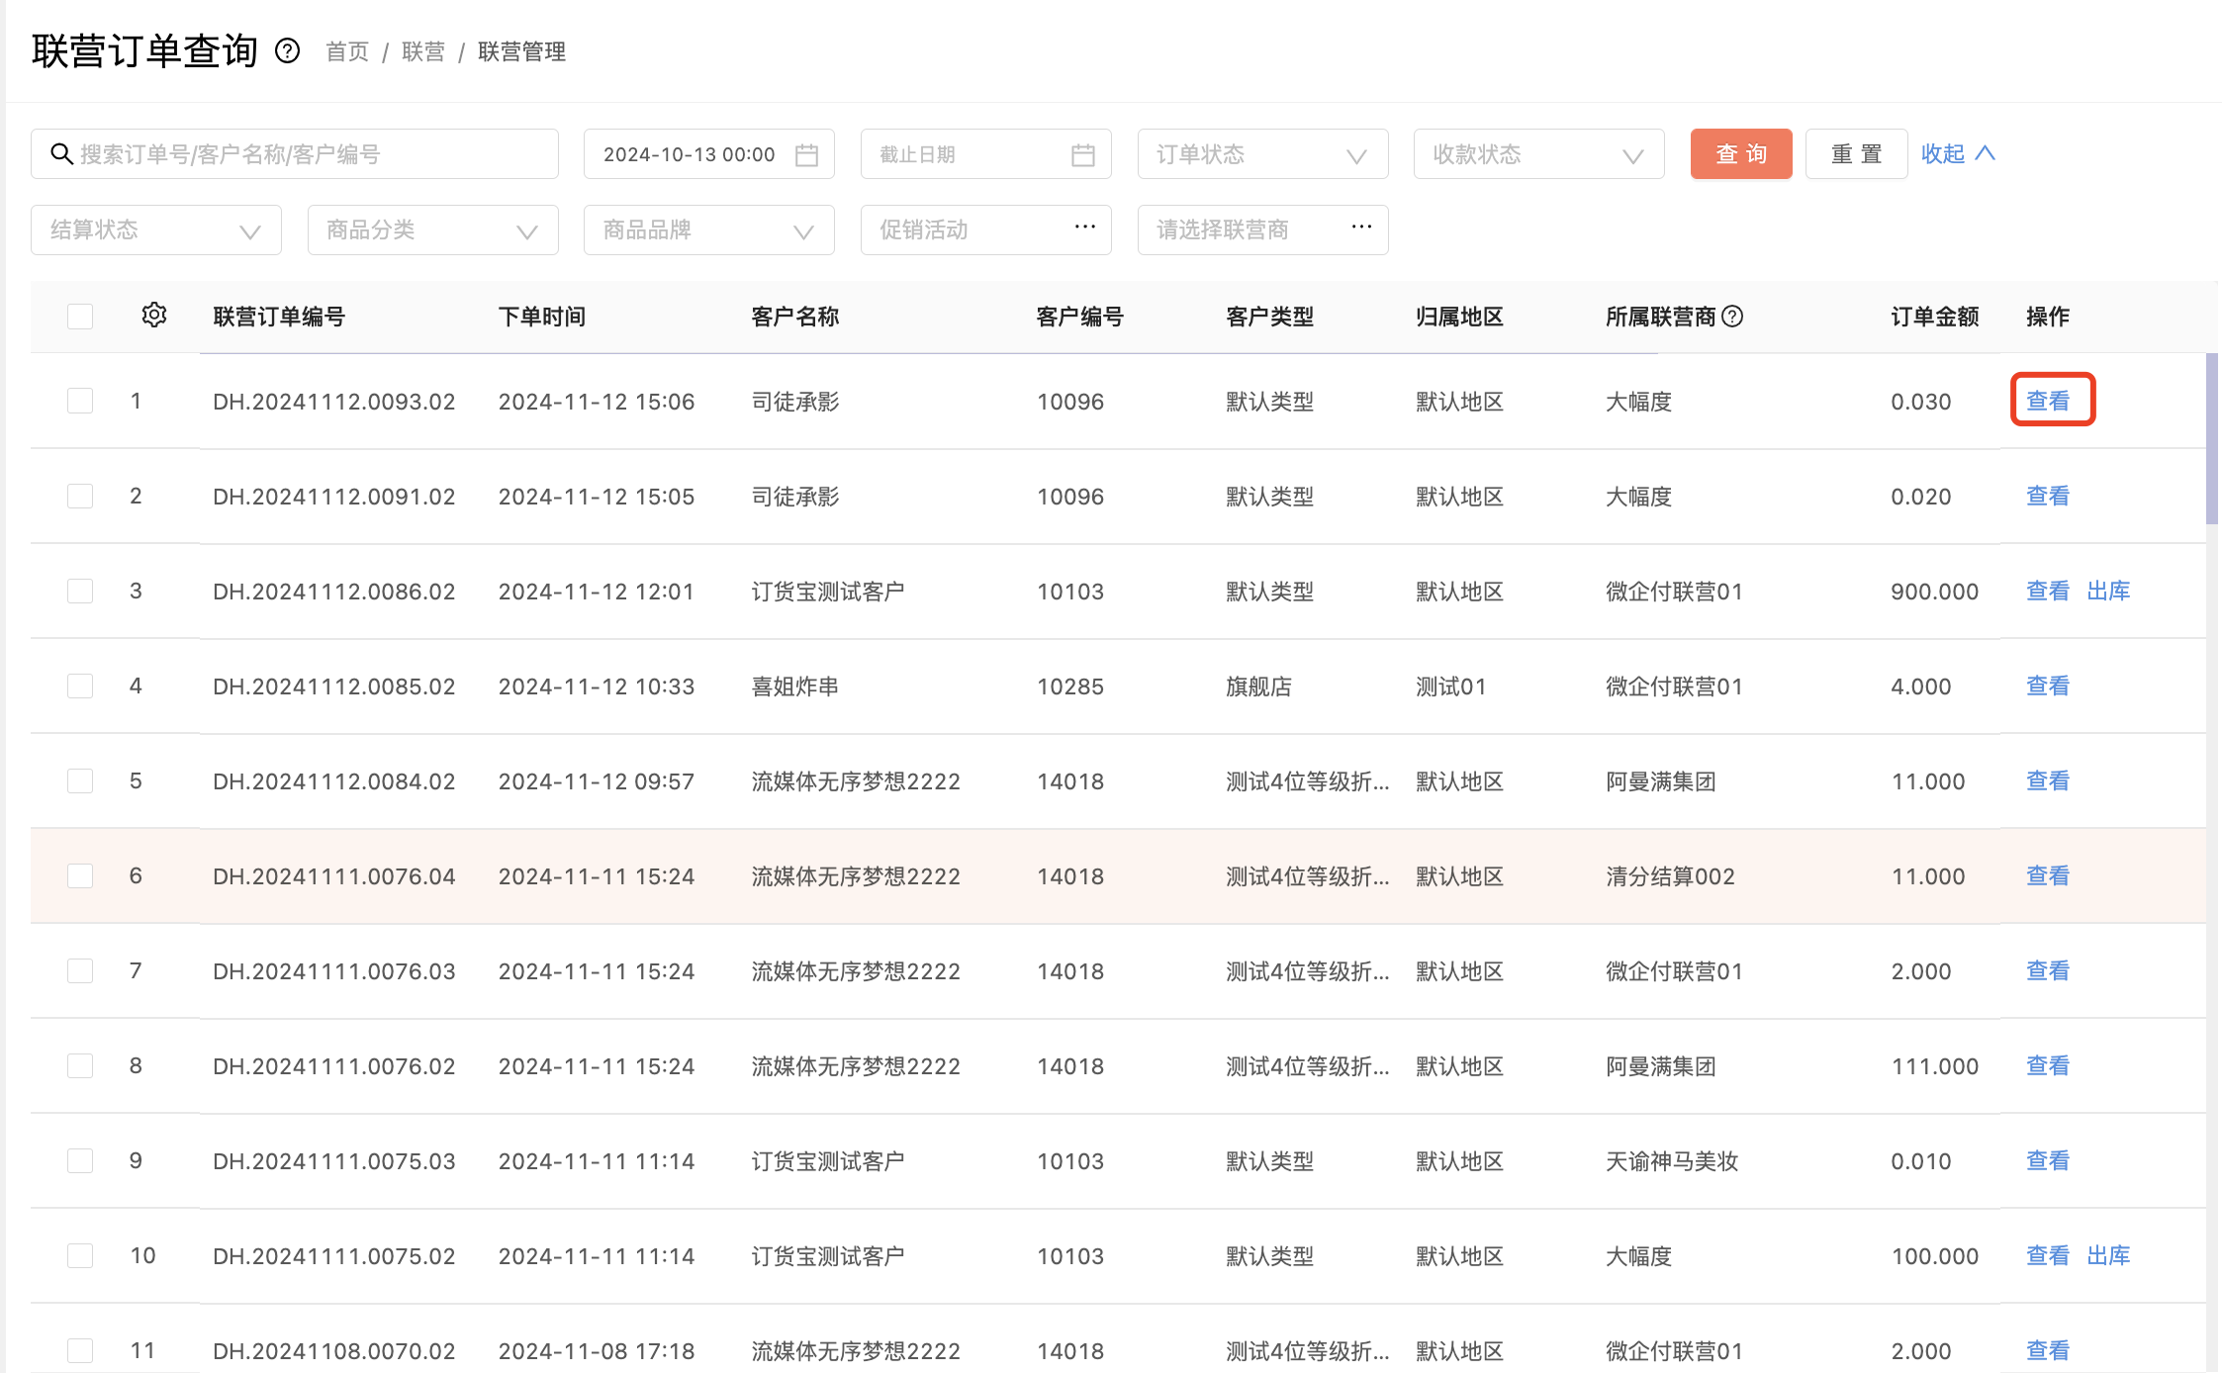
Task: Click 查看 for order DH.20241112.0084.02
Action: click(x=2048, y=780)
